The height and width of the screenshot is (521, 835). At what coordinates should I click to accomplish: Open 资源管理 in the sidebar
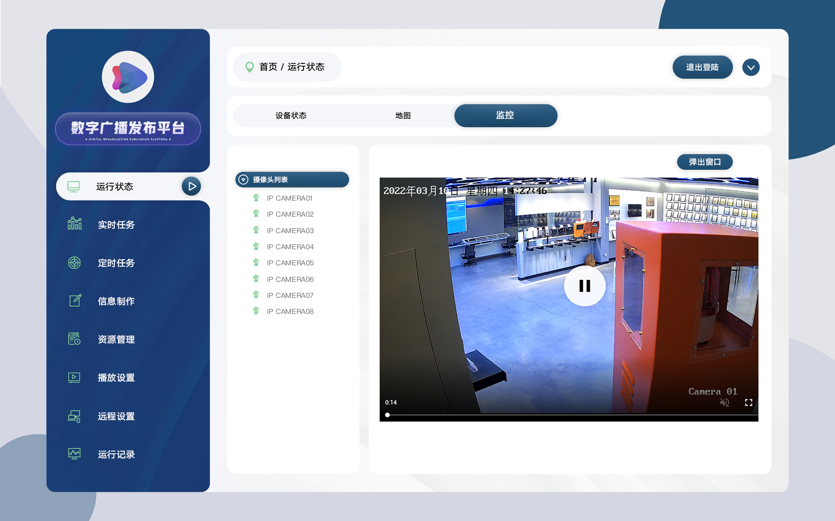tap(116, 339)
